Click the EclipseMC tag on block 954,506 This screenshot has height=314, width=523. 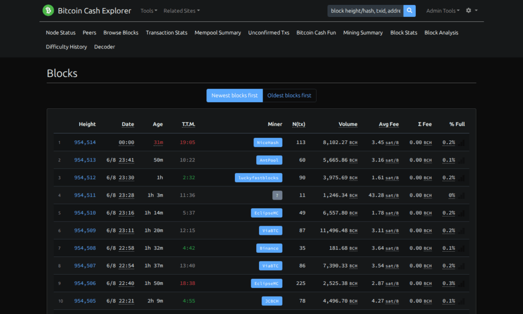(x=267, y=283)
